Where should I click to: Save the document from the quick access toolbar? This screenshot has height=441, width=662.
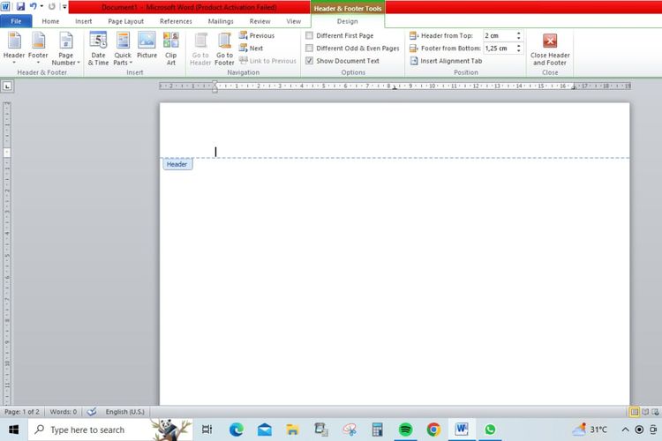(x=20, y=6)
